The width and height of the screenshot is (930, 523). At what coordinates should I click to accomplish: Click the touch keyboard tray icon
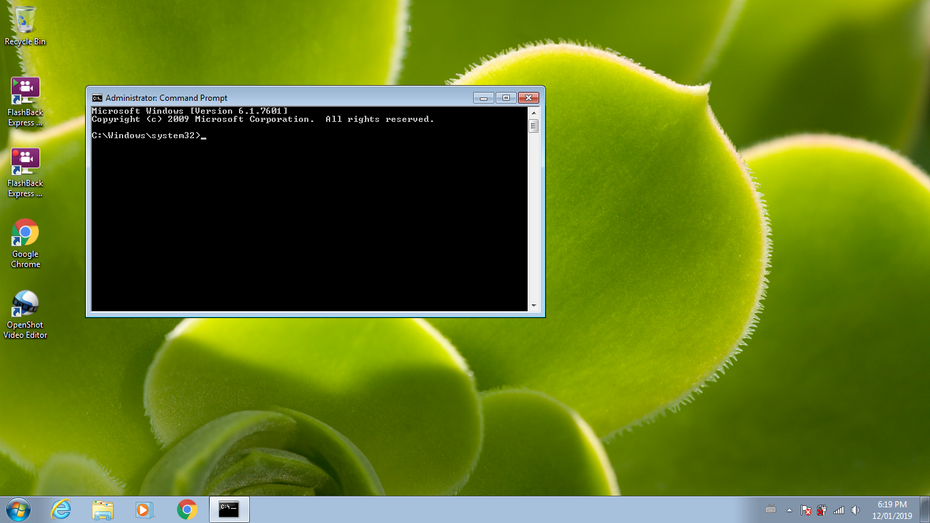coord(771,509)
